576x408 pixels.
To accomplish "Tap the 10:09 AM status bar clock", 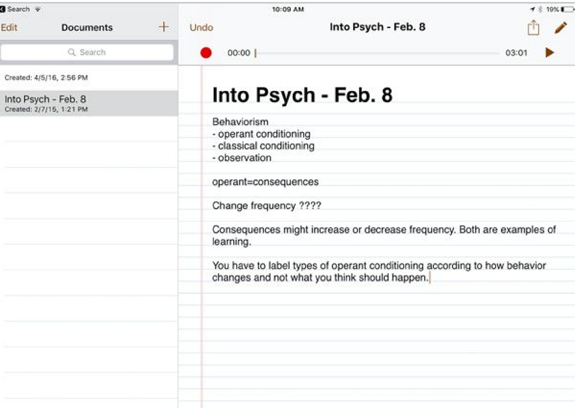I will 288,9.
